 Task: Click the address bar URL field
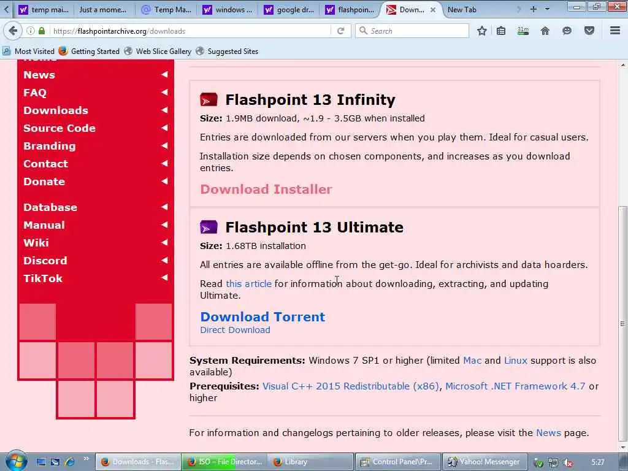click(191, 31)
